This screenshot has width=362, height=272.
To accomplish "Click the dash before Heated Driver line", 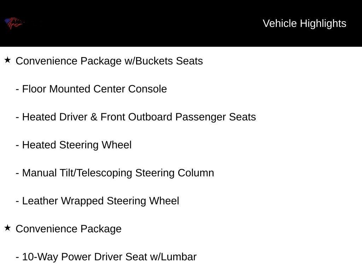I will tap(17, 117).
